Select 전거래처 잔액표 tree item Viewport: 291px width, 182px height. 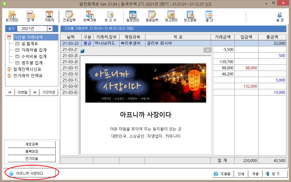(28, 76)
